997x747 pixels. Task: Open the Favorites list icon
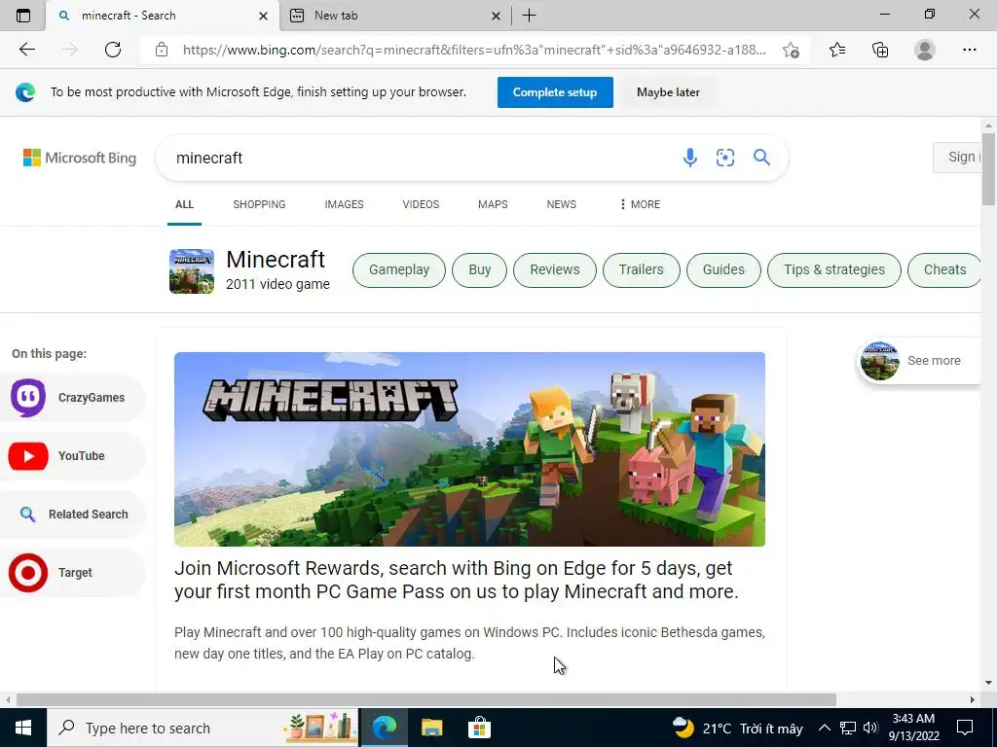(x=837, y=50)
